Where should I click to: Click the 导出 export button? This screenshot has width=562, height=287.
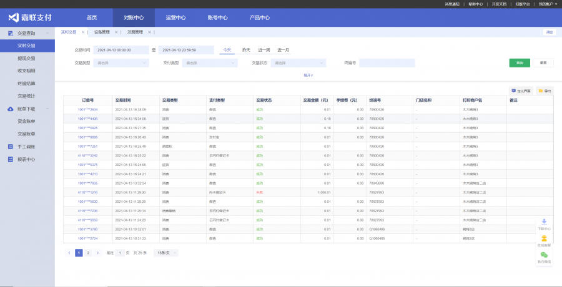(x=545, y=91)
